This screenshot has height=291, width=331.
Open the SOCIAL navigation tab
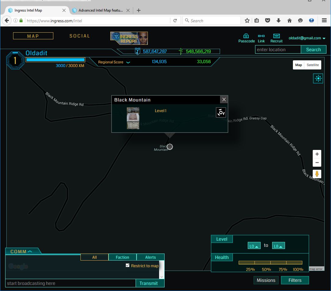pos(80,36)
